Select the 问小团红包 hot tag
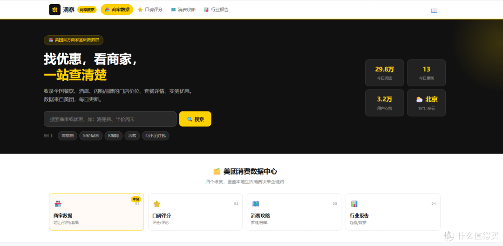503x246 pixels. point(156,136)
